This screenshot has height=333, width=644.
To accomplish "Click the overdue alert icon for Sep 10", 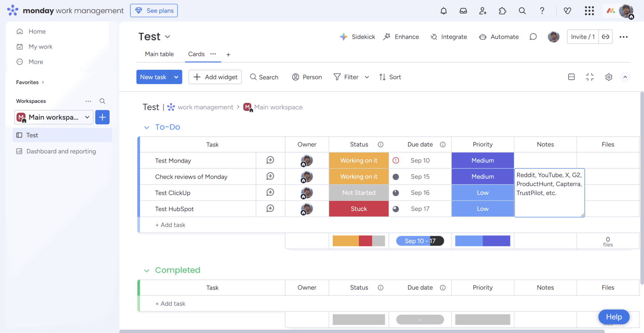I will click(396, 160).
